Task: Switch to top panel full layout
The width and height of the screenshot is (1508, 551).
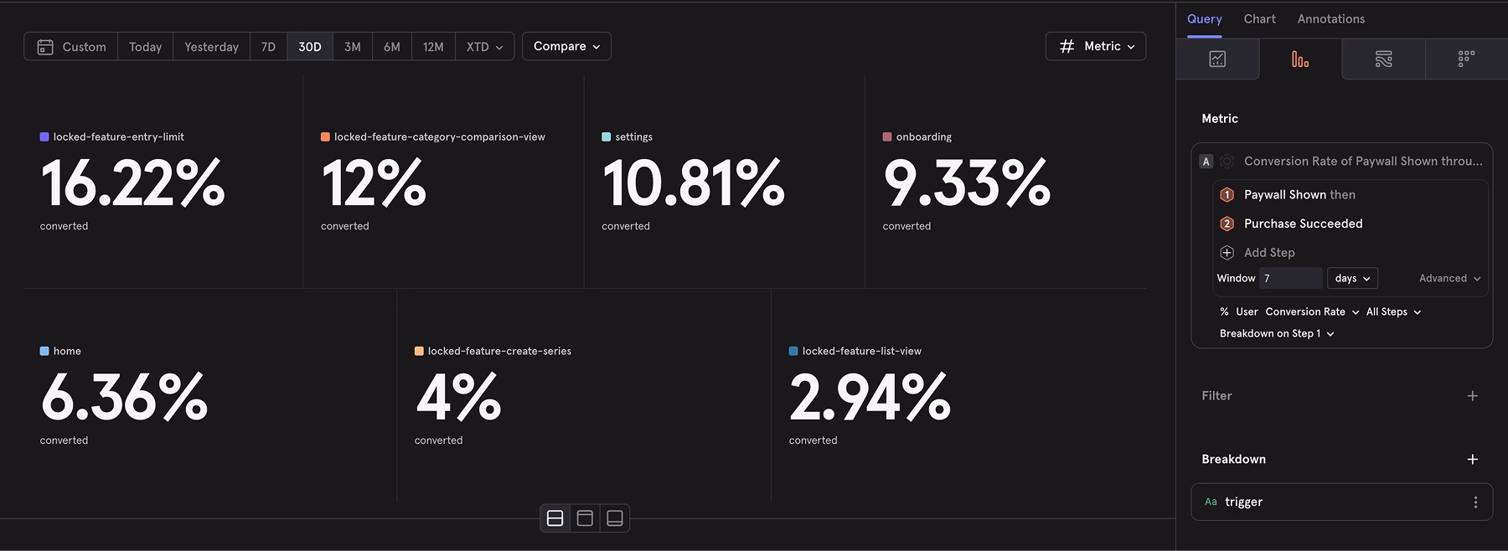Action: coord(585,518)
